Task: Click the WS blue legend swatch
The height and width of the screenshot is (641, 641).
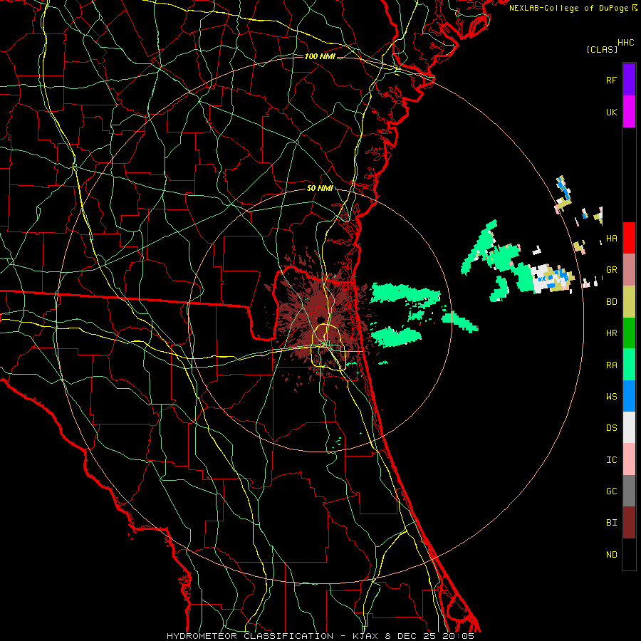Action: point(629,396)
